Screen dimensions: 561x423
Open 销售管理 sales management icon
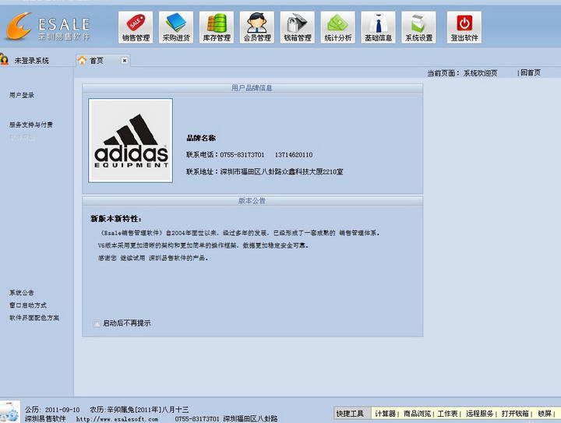pos(136,27)
